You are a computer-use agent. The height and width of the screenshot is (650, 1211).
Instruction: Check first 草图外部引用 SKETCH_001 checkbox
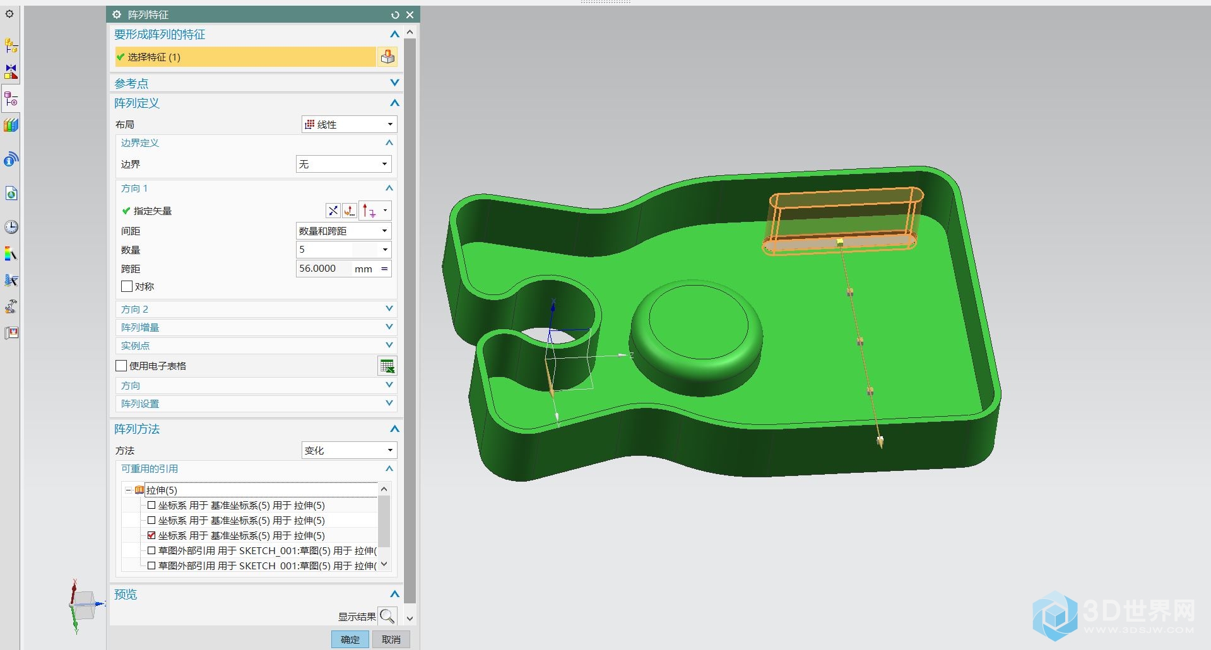coord(151,550)
